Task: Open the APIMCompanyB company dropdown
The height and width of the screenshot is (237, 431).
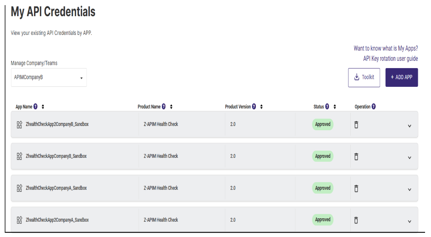Action: pyautogui.click(x=48, y=77)
